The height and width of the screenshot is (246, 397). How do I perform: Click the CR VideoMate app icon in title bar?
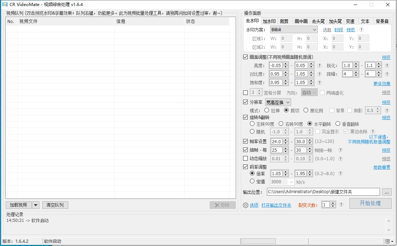(5, 5)
